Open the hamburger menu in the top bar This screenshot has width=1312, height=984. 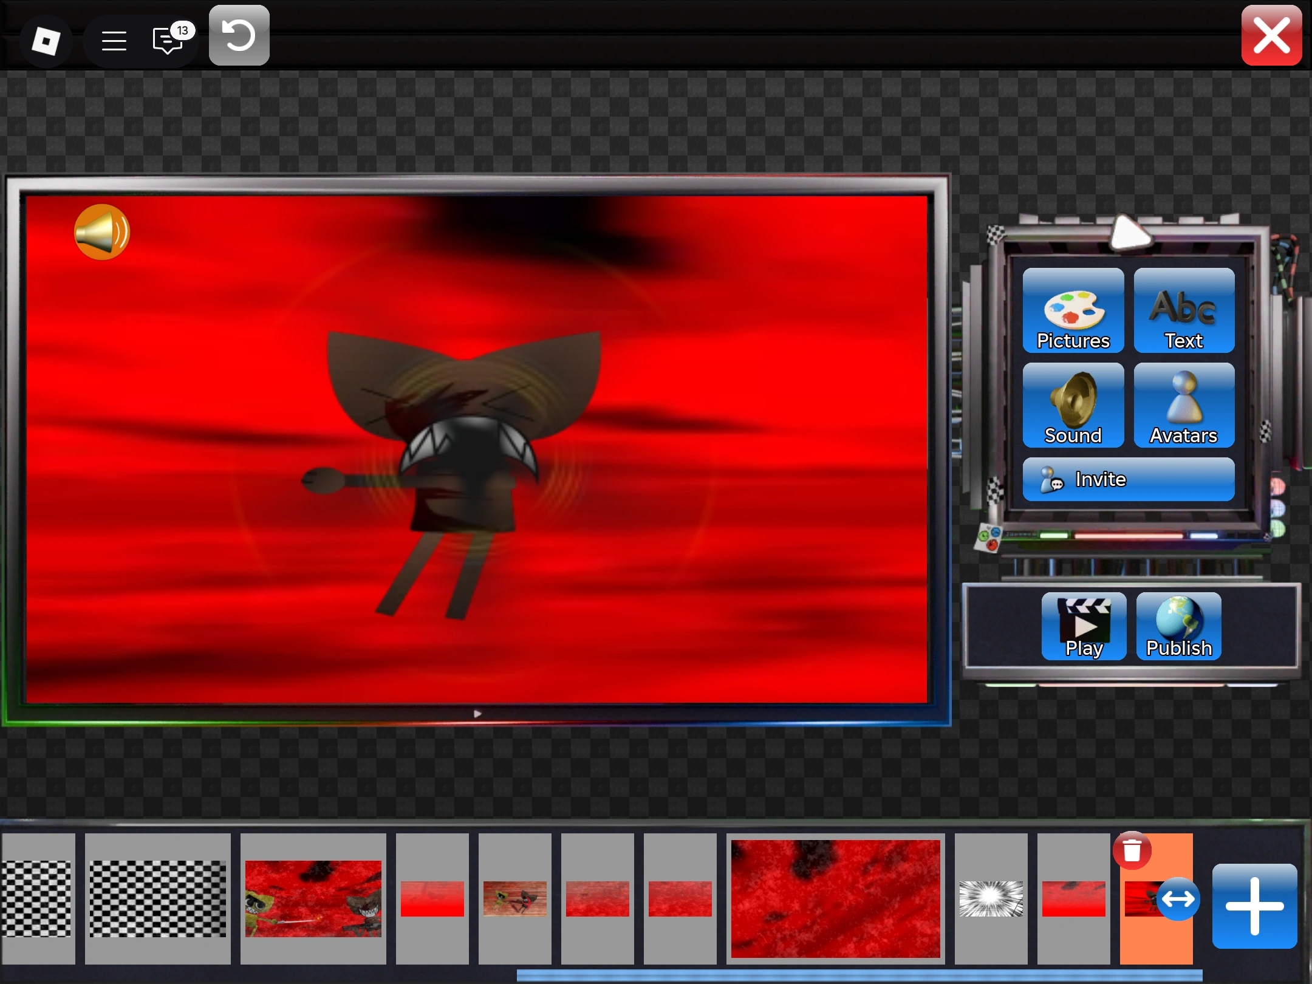pyautogui.click(x=114, y=41)
